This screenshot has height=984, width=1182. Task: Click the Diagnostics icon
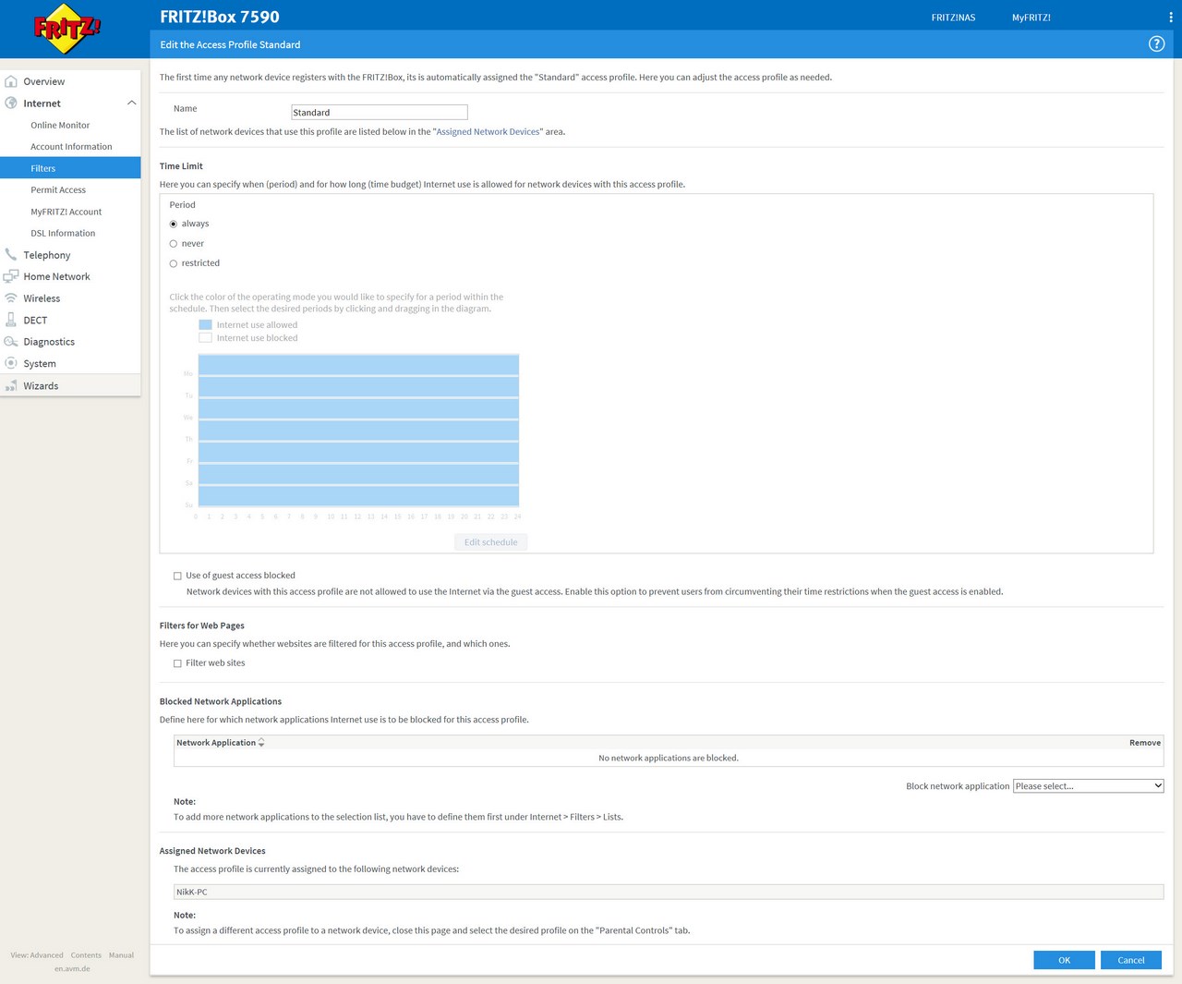(x=11, y=342)
